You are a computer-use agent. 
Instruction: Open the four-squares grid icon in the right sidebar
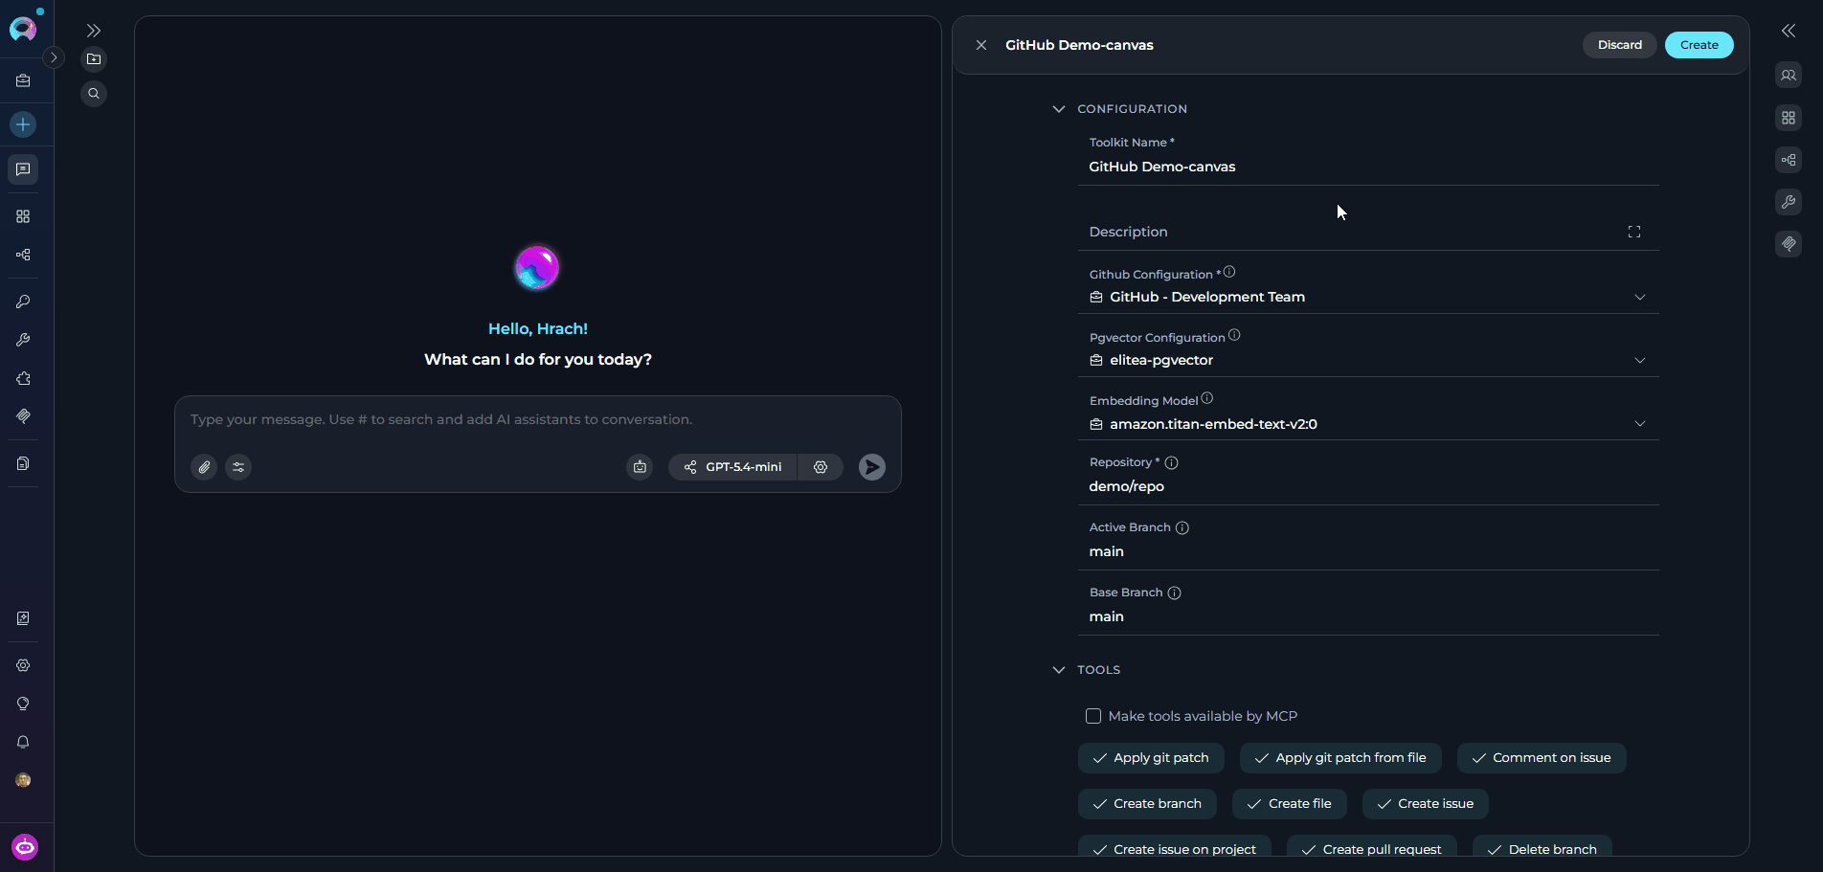tap(1789, 118)
